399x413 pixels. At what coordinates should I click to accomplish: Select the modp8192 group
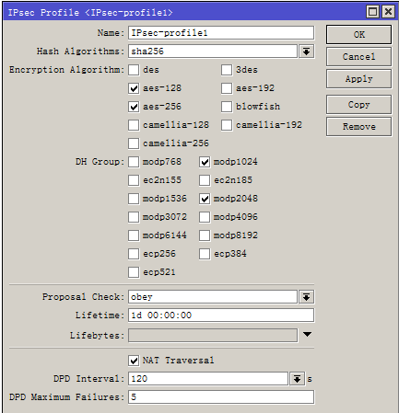[x=205, y=235]
